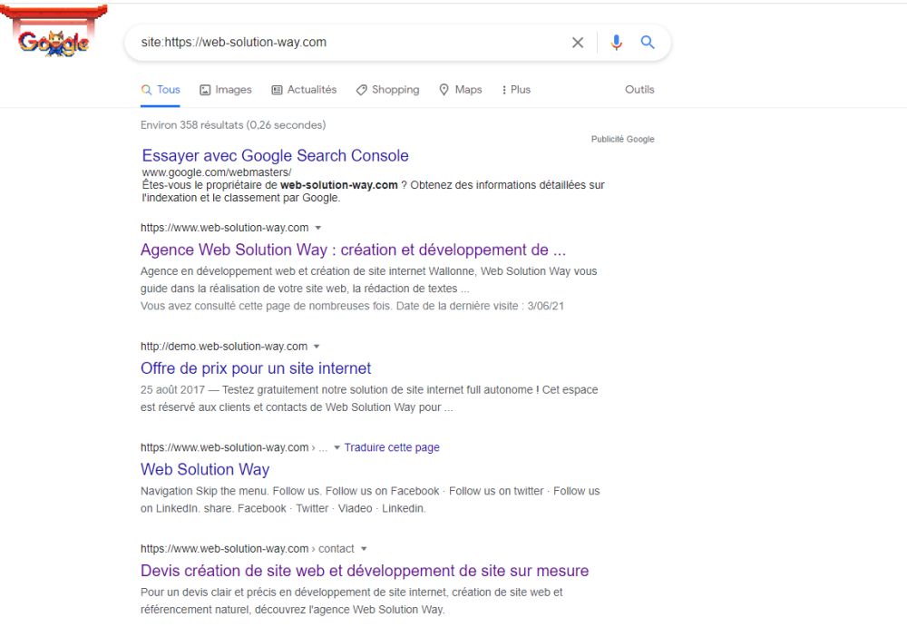Open the Web Solution Way result title
The image size is (907, 637).
tap(205, 469)
